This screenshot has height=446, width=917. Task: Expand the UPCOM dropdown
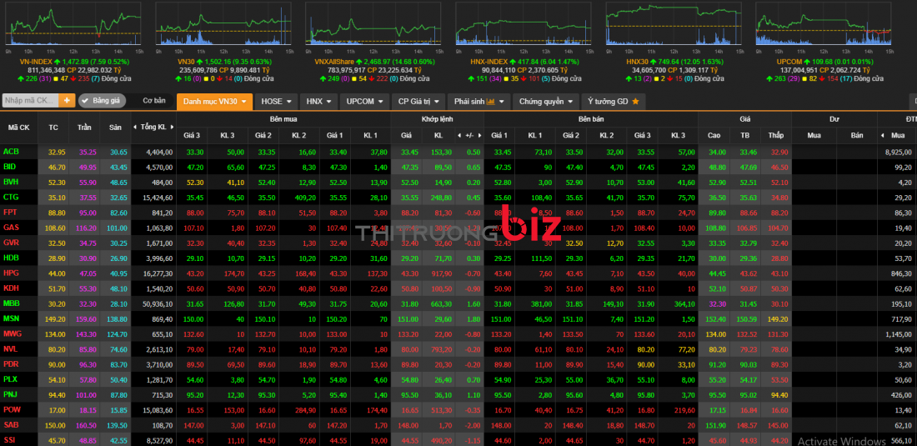coord(364,101)
